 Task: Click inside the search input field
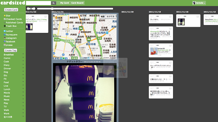point(38,3)
